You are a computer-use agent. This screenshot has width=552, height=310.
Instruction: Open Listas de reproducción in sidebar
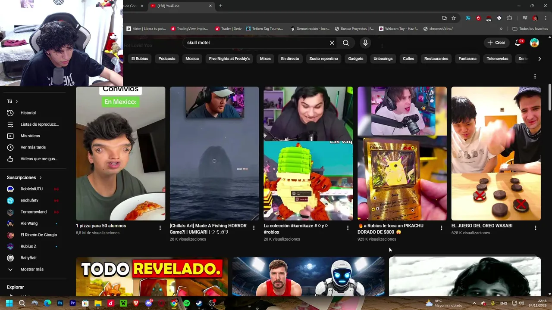(32, 124)
